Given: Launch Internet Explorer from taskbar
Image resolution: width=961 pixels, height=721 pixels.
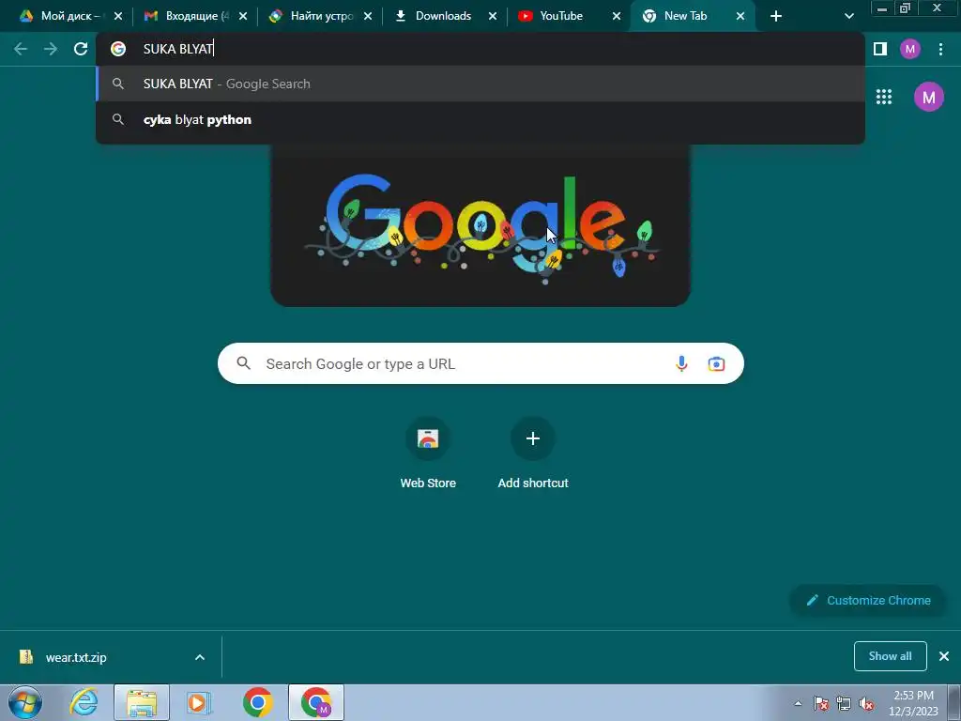Looking at the screenshot, I should pos(84,702).
